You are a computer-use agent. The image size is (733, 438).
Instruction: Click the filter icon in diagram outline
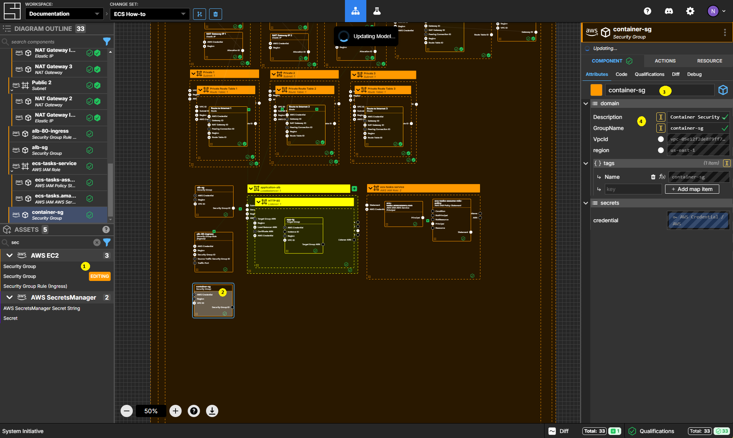107,41
